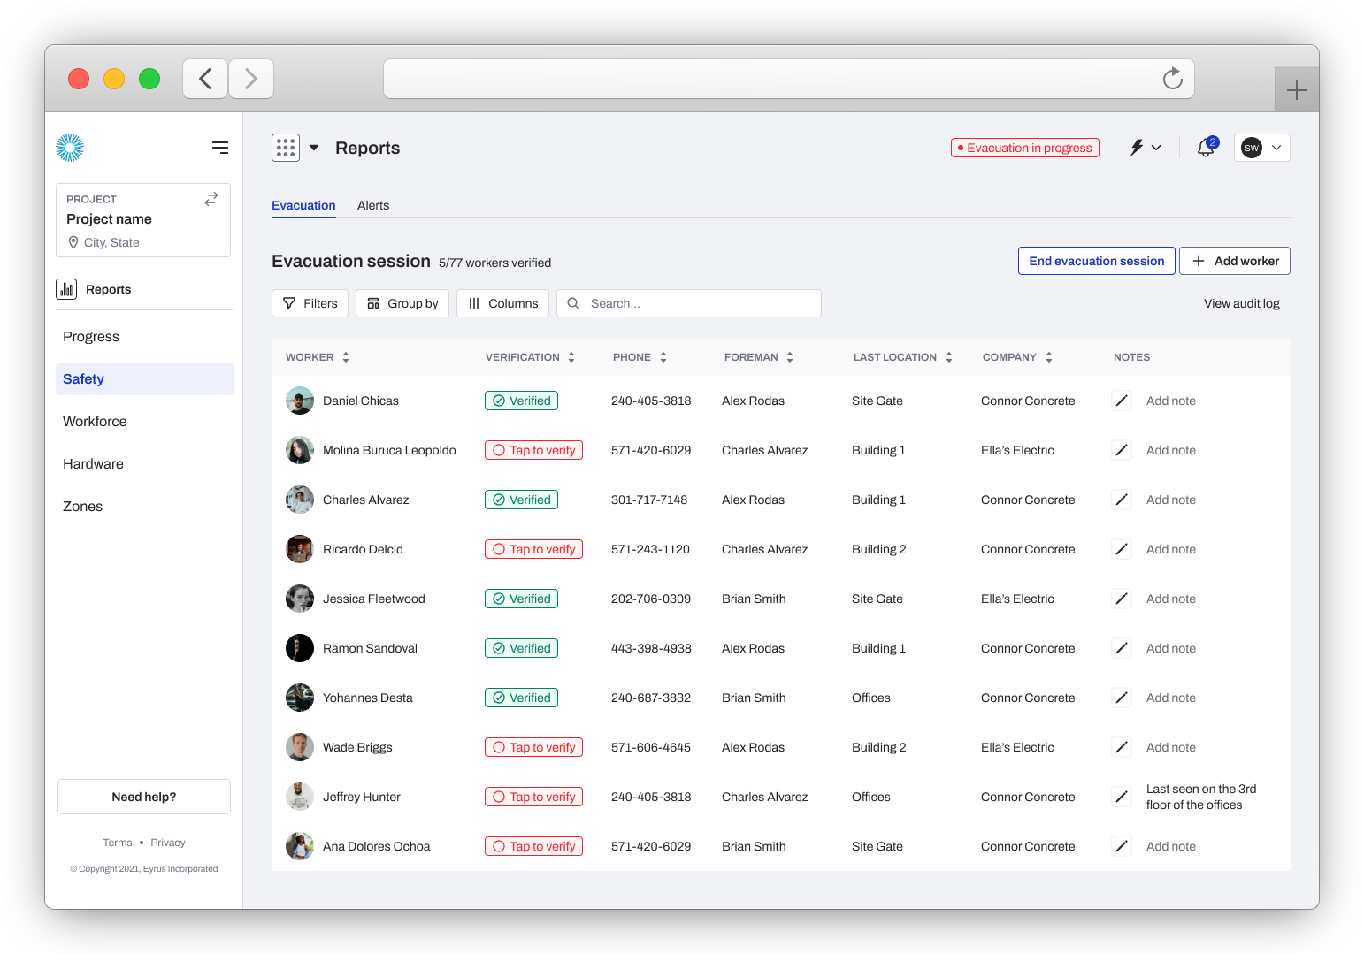Open the lightning bolt dropdown chevron
This screenshot has width=1364, height=954.
coord(1156,148)
